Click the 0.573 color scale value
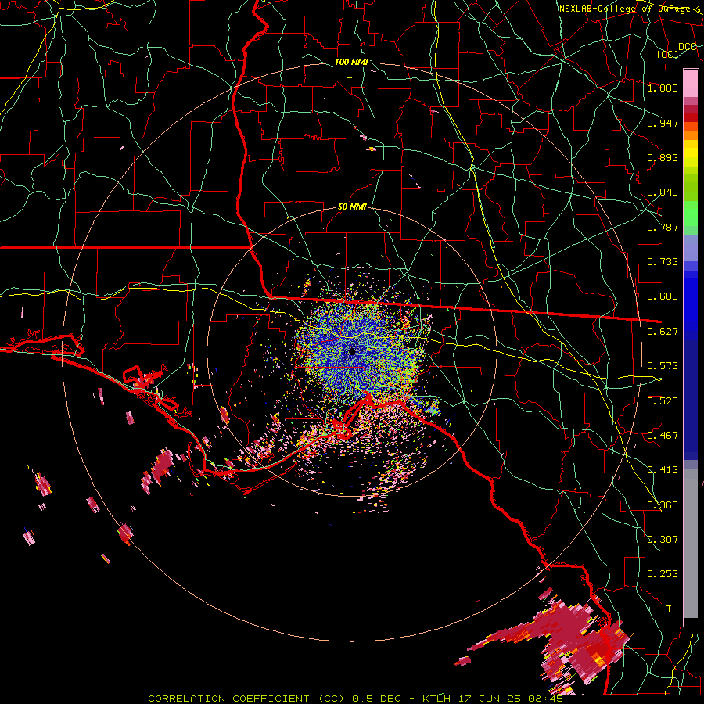Screen dimensions: 704x704 pyautogui.click(x=663, y=366)
